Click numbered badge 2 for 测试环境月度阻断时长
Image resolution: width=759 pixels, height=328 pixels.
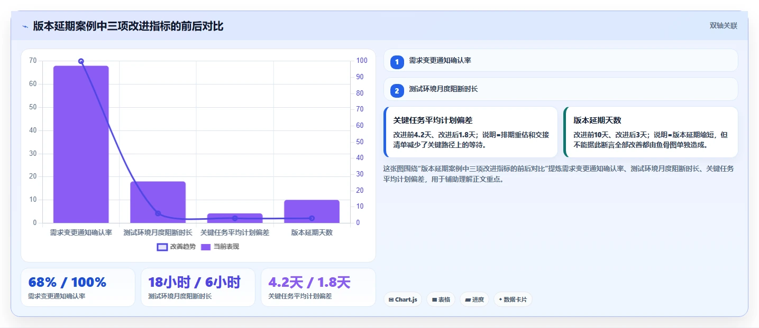(397, 91)
